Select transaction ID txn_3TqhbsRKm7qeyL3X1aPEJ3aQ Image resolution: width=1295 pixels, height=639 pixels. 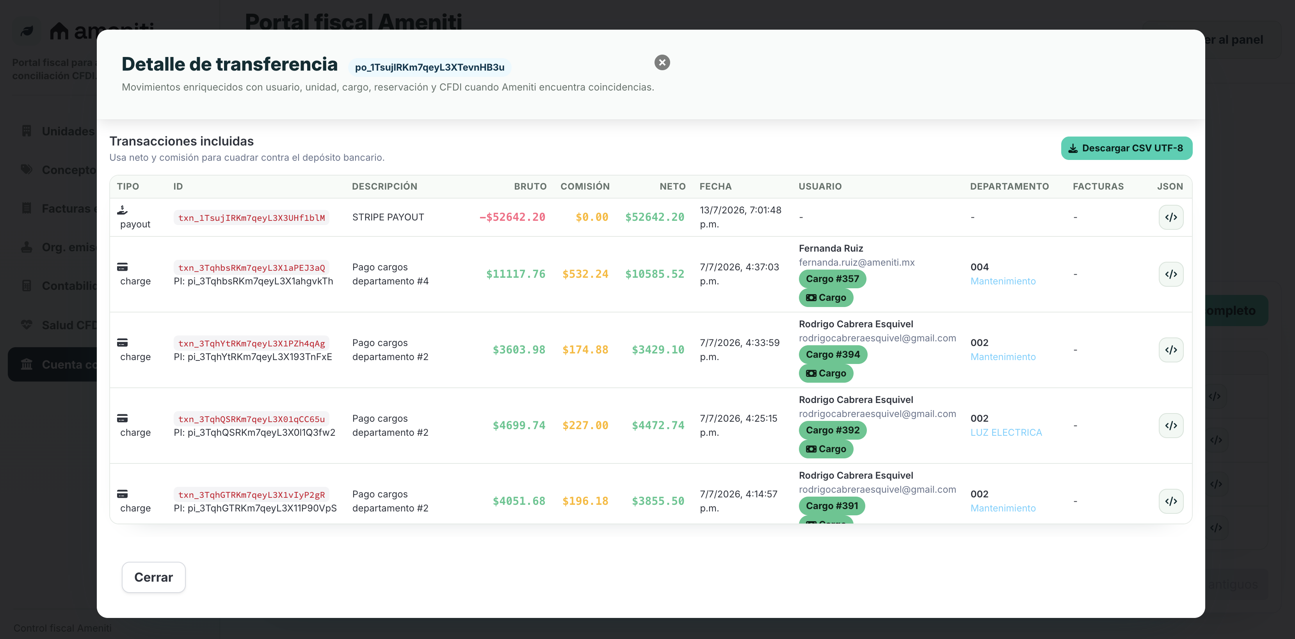click(x=251, y=268)
